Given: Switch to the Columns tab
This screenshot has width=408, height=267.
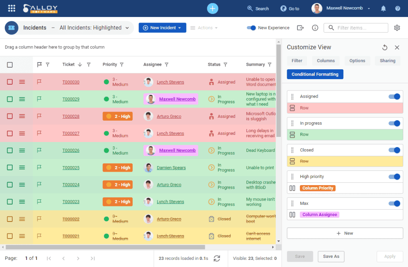Looking at the screenshot, I should coord(326,61).
